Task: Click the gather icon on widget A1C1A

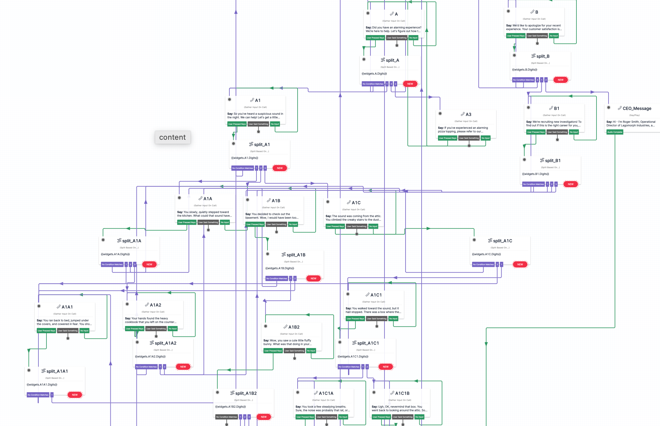Action: pyautogui.click(x=316, y=393)
